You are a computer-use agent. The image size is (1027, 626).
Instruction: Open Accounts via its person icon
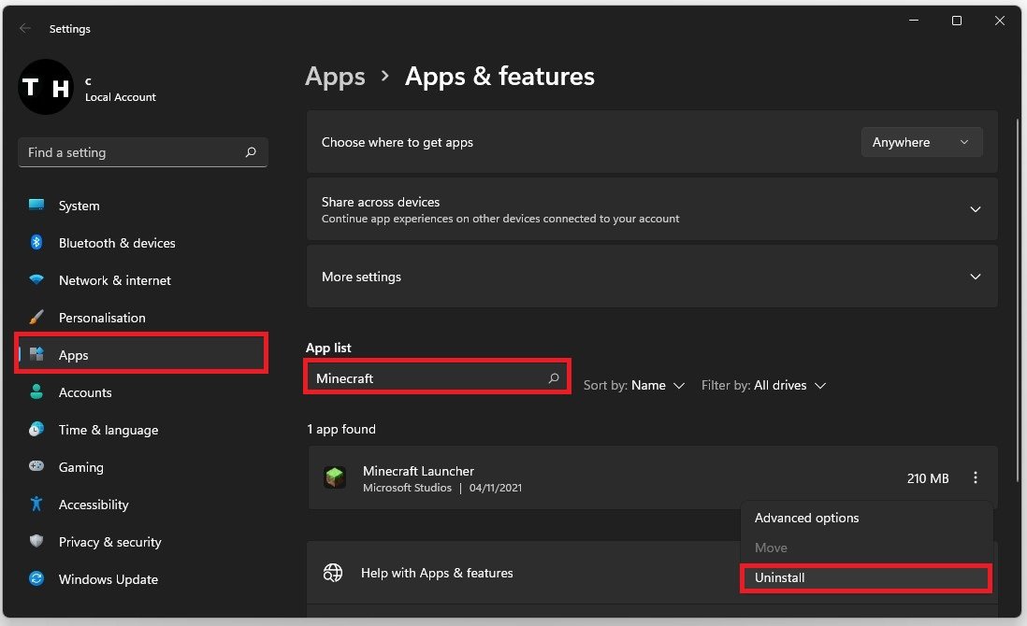pos(36,392)
